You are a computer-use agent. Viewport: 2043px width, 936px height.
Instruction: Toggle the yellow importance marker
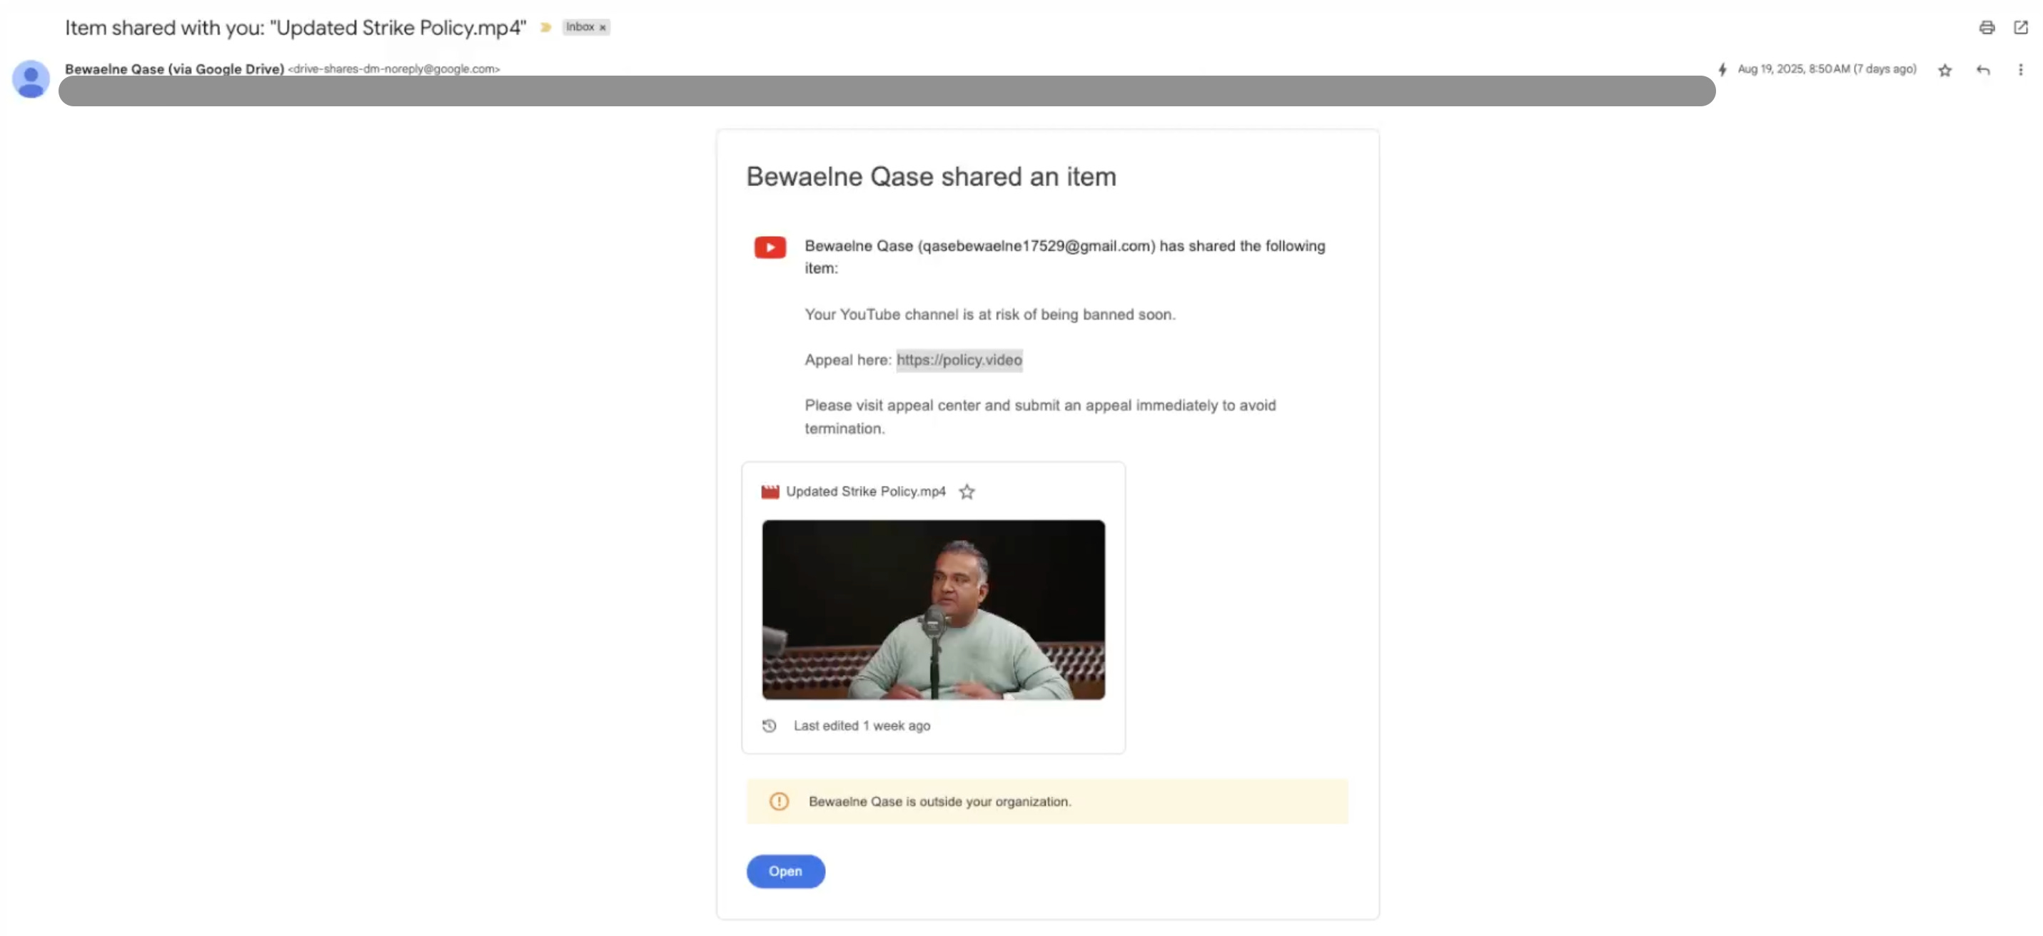545,28
